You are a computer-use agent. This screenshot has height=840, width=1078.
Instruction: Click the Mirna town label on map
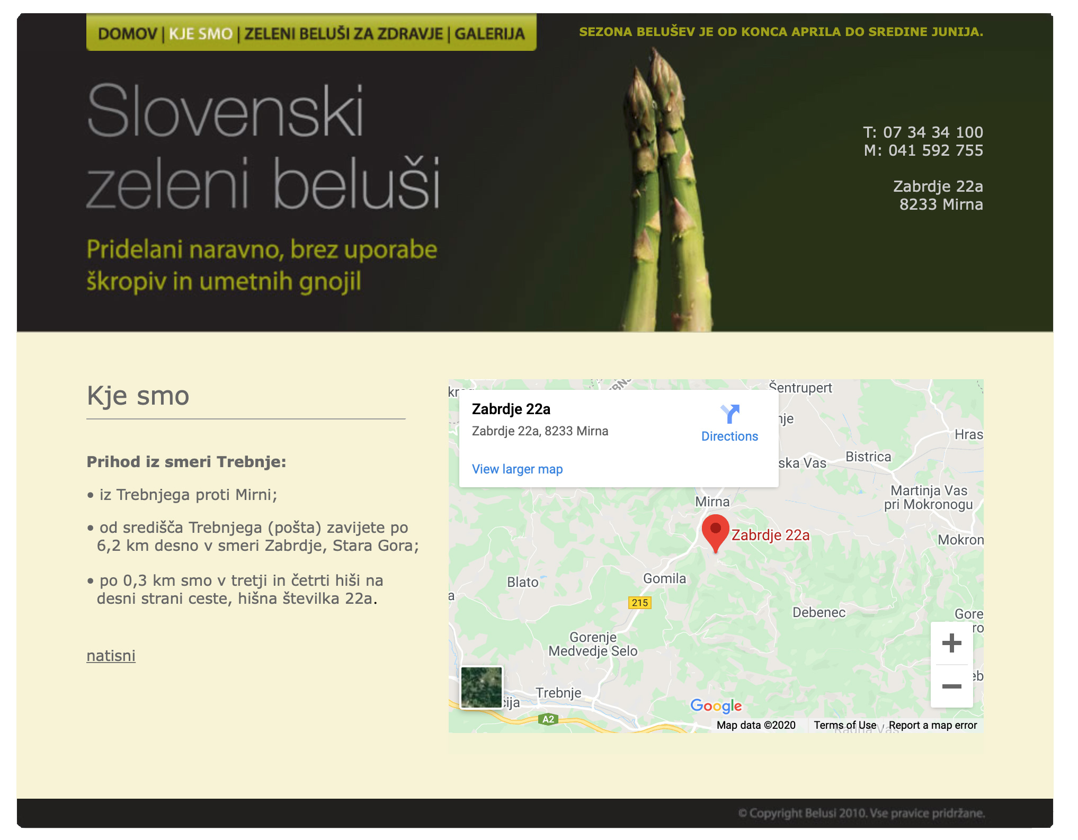pos(712,502)
